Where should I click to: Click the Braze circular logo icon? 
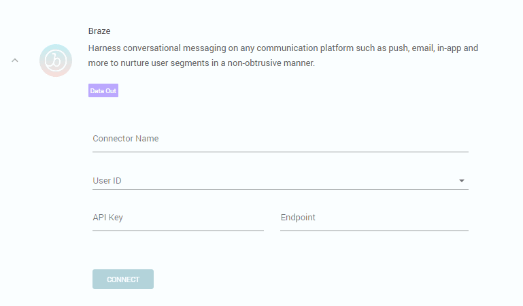click(x=56, y=61)
